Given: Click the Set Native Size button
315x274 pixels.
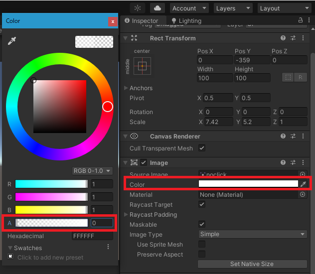Looking at the screenshot, I should coord(252,264).
